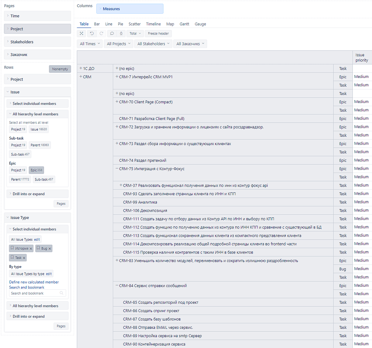372x348 pixels.
Task: Click the redo icon in the toolbar
Action: point(102,33)
